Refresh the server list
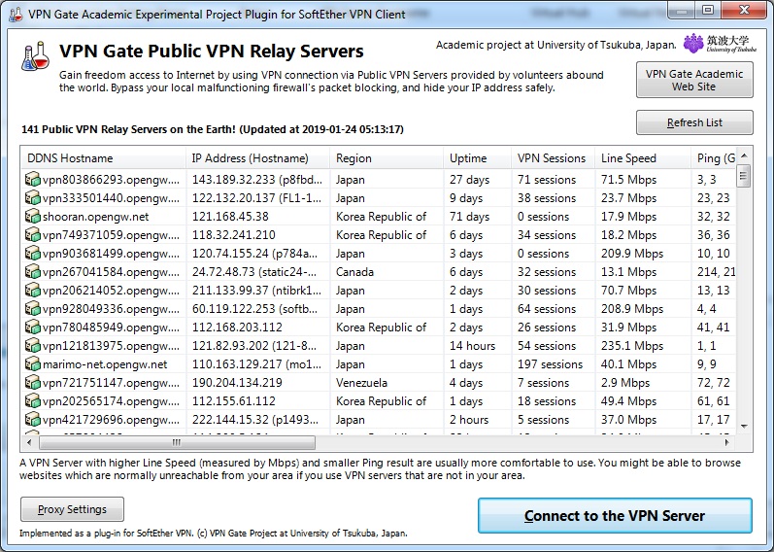Screen dimensions: 774x552 pyautogui.click(x=694, y=122)
